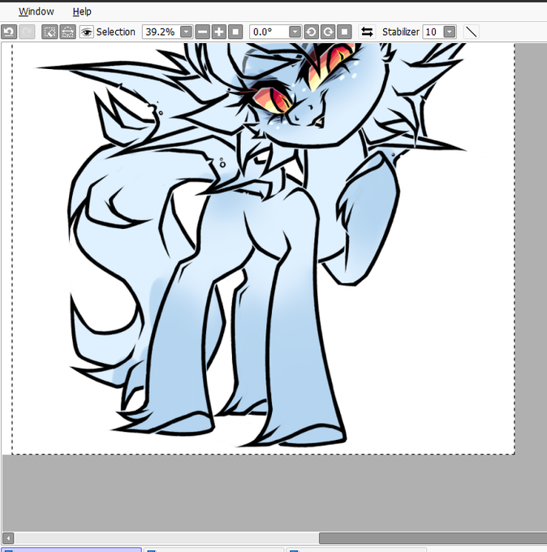547x552 pixels.
Task: Expand the Stabilizer level dropdown arrow
Action: [x=450, y=32]
